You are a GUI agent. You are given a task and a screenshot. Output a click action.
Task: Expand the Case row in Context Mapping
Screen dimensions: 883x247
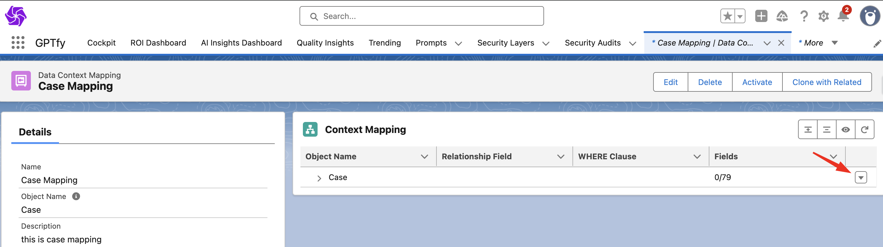(x=319, y=178)
